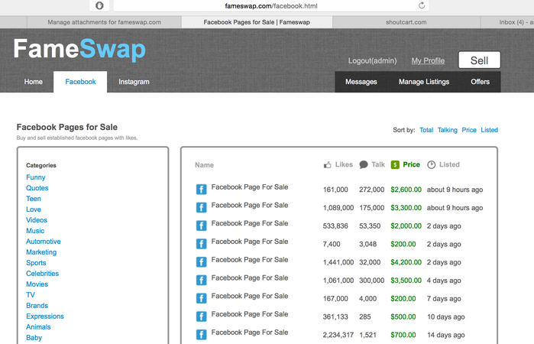The width and height of the screenshot is (534, 344).
Task: Click the $200.00 price listed 7 days ago
Action: (x=403, y=299)
